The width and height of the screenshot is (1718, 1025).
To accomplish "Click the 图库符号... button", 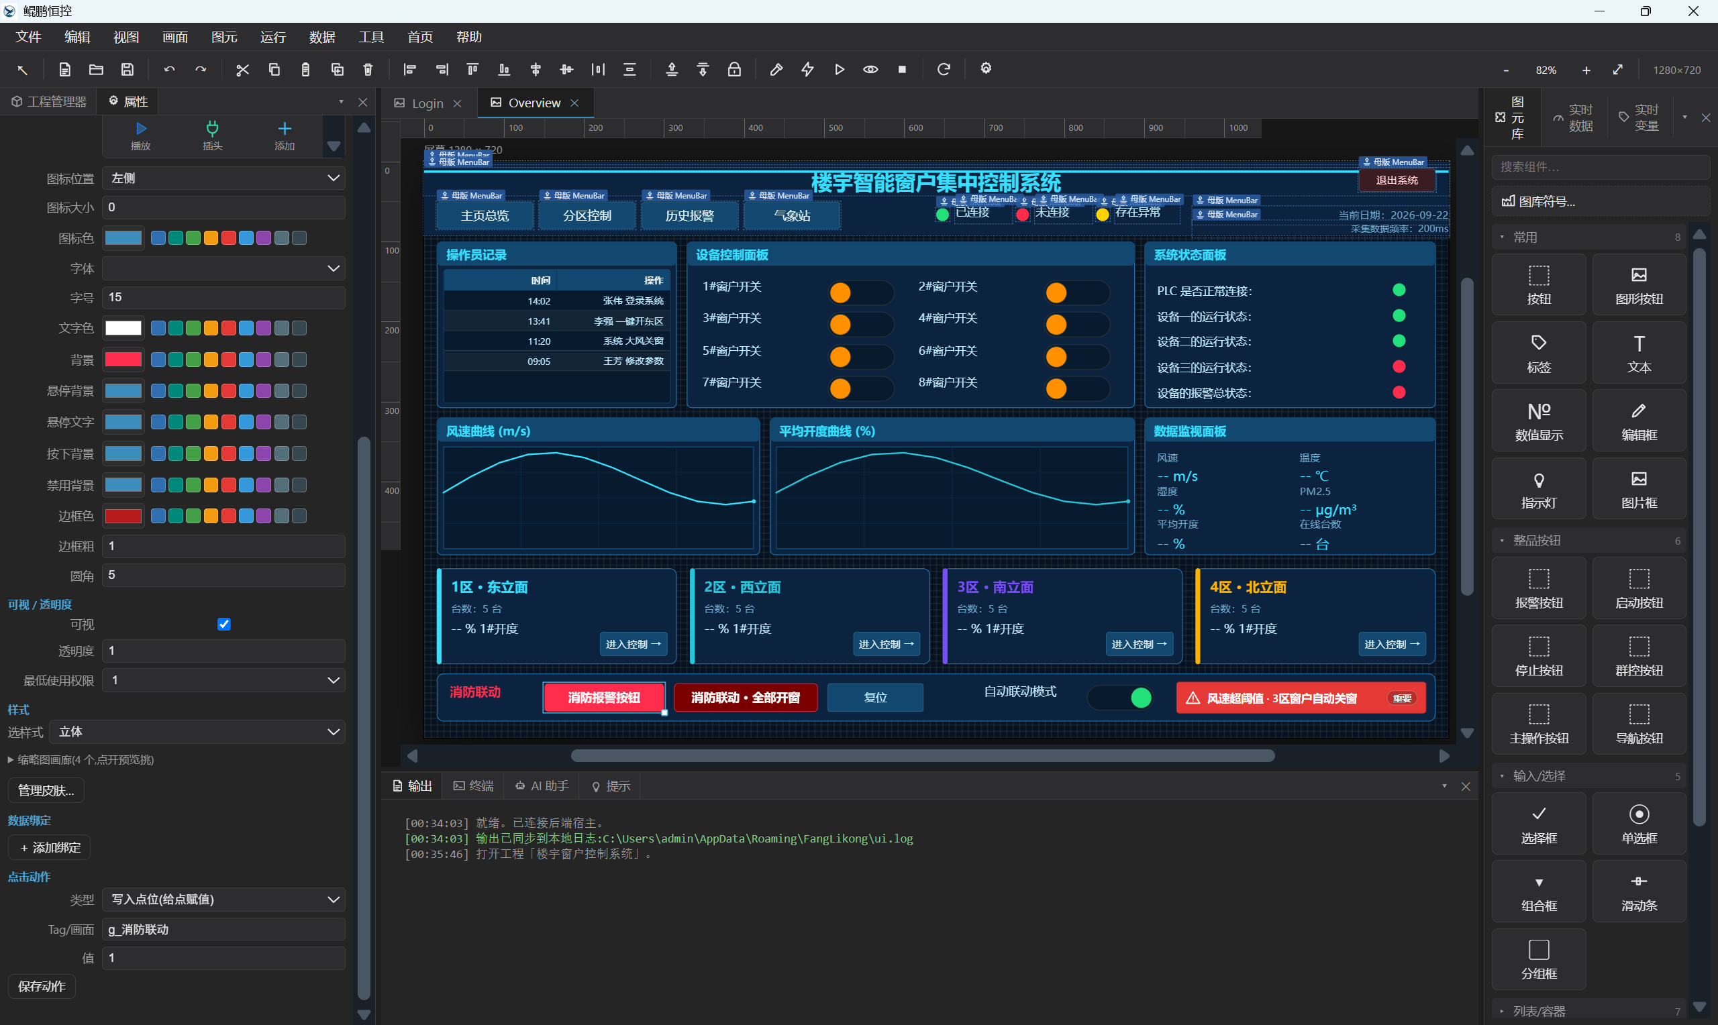I will (x=1601, y=202).
